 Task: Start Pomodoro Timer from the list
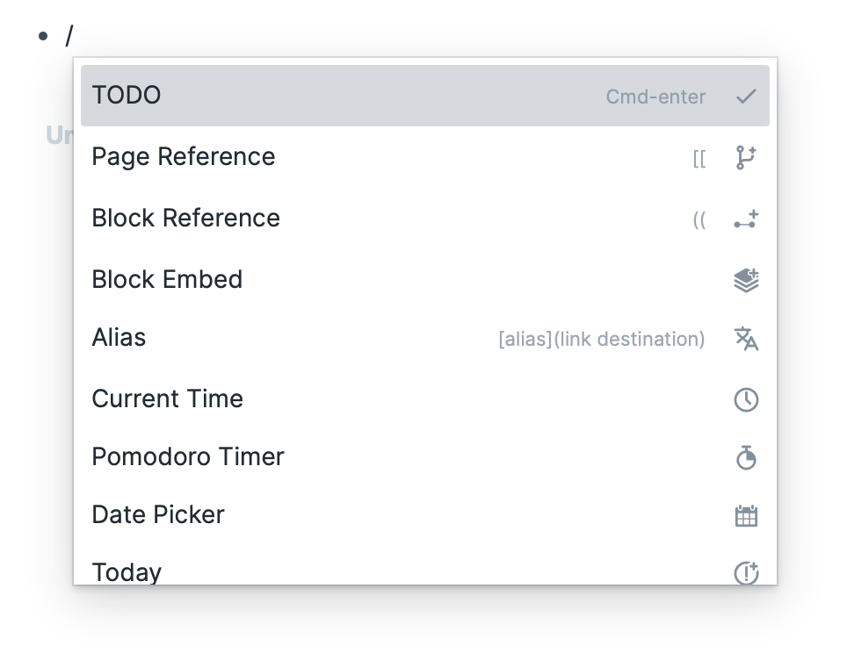[x=424, y=457]
